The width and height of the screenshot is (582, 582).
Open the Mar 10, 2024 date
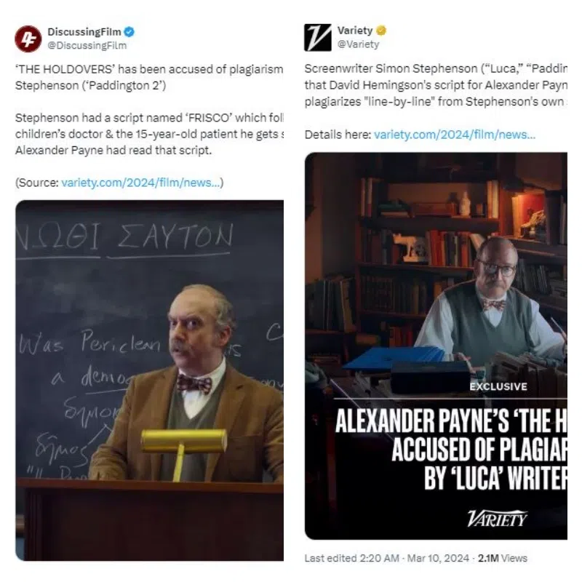tap(438, 558)
